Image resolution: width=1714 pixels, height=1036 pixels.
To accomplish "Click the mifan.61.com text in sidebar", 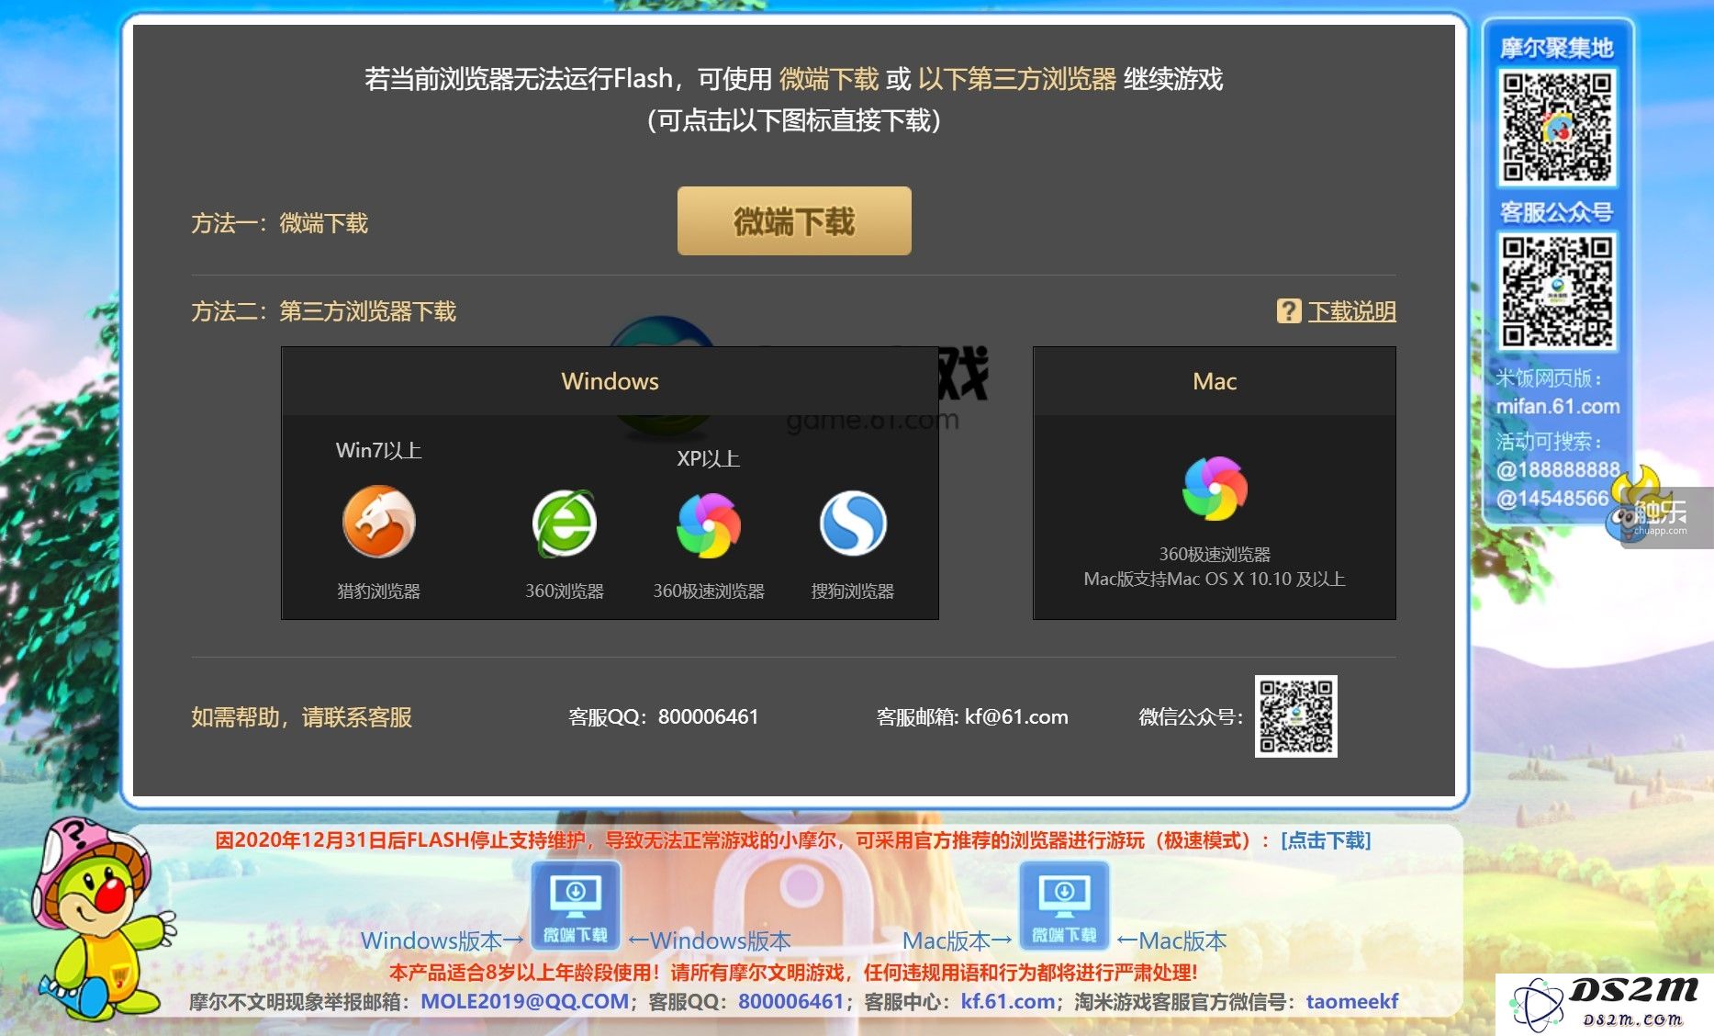I will 1558,406.
